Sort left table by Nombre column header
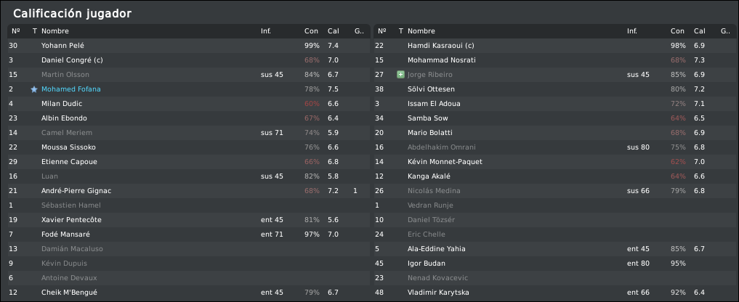 55,31
